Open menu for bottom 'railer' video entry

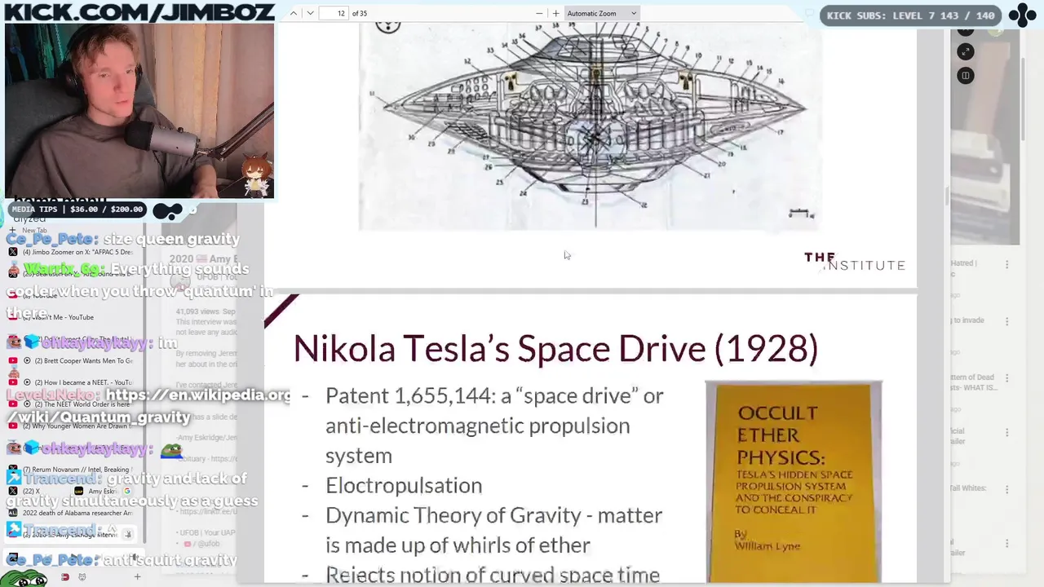[x=1007, y=543]
